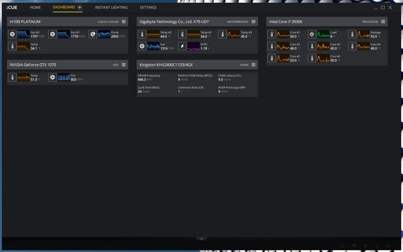The width and height of the screenshot is (403, 252).
Task: Click the motherboard Temp #2 thermometer icon
Action: [x=142, y=34]
